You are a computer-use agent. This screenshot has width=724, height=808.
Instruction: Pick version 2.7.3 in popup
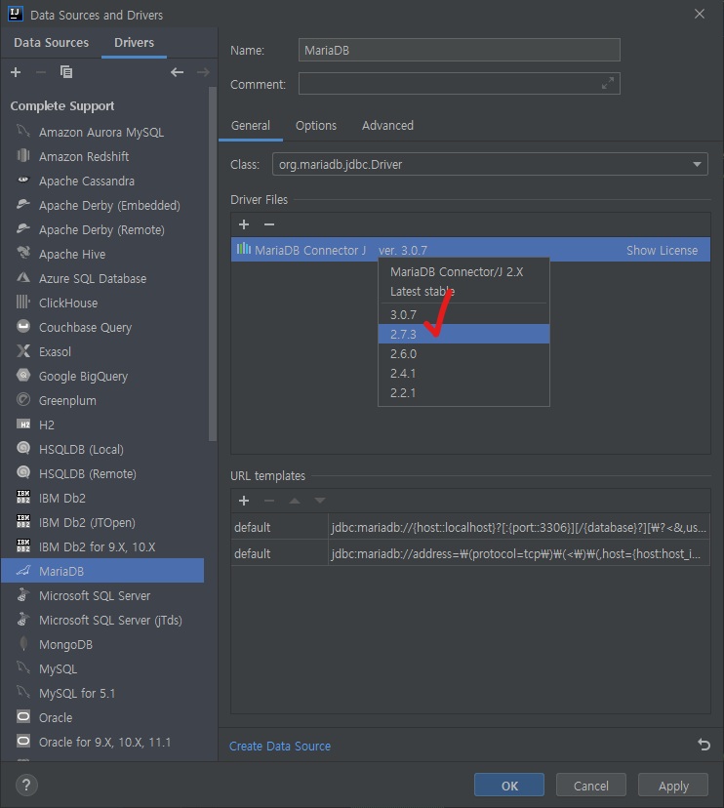(x=463, y=334)
